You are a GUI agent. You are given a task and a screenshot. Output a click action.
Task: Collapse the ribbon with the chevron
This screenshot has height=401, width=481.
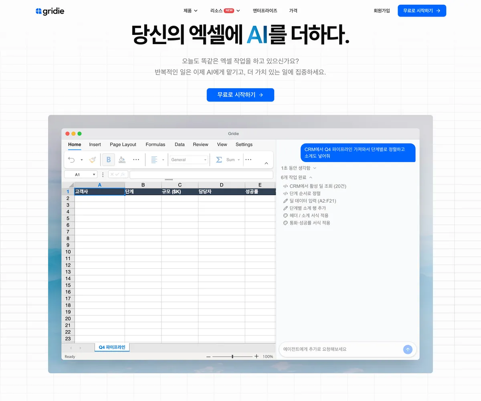click(267, 163)
